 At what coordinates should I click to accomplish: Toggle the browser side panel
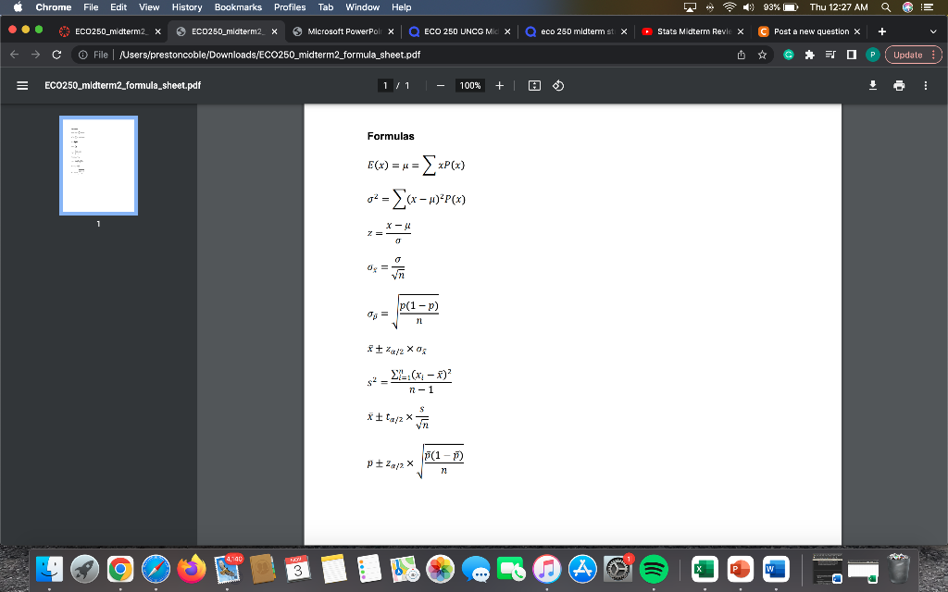pos(852,55)
